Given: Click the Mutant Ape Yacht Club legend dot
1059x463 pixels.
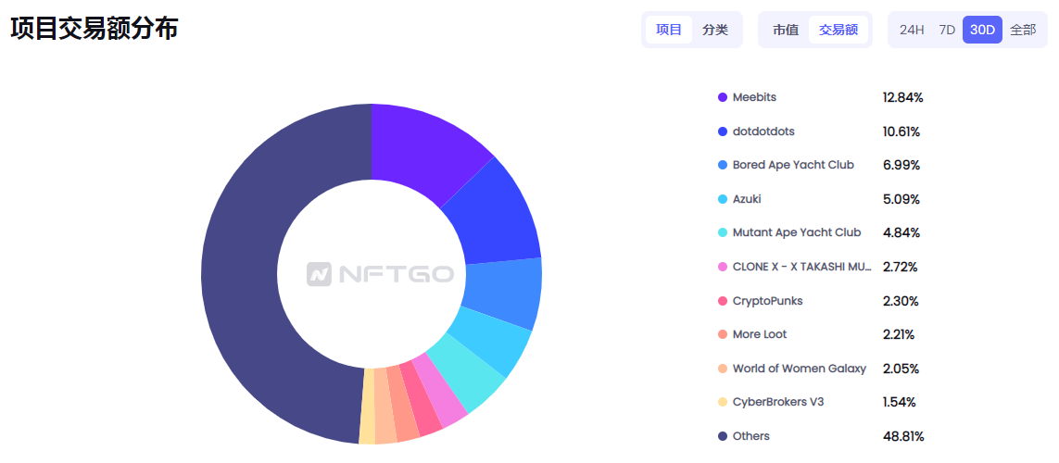Looking at the screenshot, I should (x=723, y=232).
